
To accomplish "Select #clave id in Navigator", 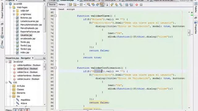I will click(x=24, y=103).
